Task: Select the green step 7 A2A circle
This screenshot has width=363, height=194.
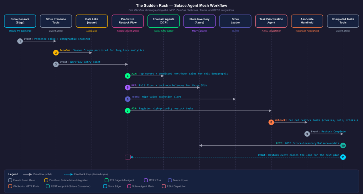Action: [128, 111]
